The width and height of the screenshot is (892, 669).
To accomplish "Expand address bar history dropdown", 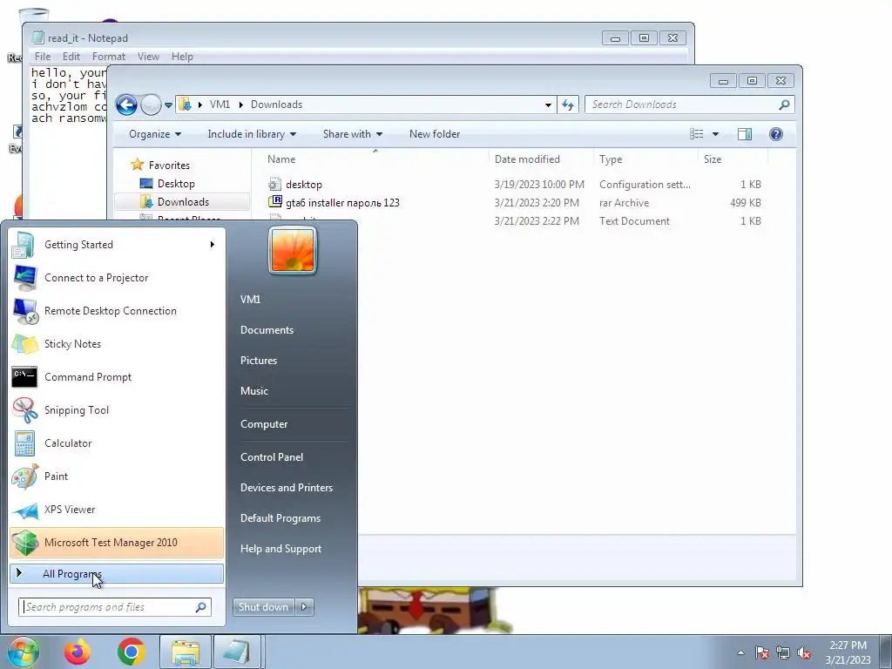I will tap(548, 105).
